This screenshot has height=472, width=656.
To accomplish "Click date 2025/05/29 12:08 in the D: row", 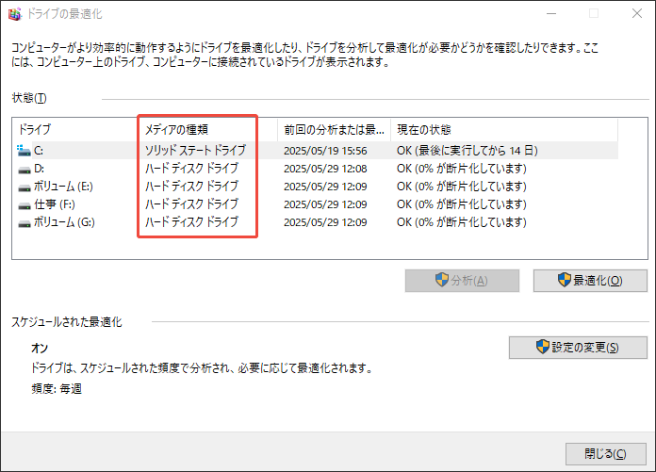I will point(325,169).
